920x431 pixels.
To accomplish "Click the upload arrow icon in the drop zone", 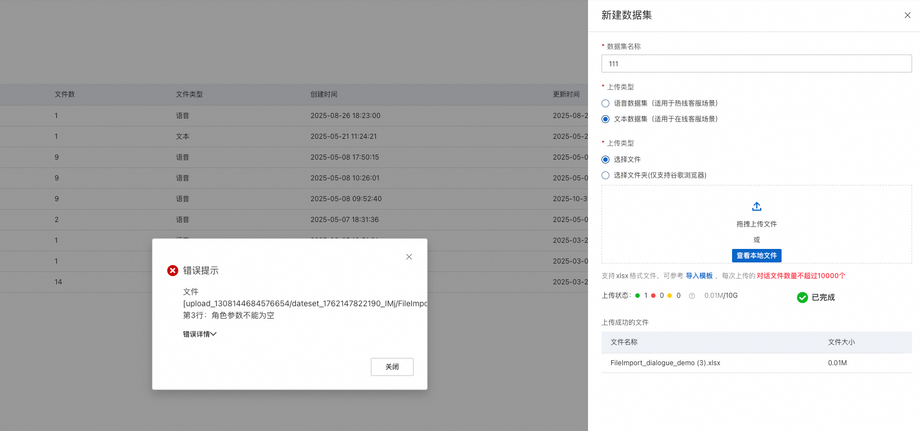I will pos(757,206).
